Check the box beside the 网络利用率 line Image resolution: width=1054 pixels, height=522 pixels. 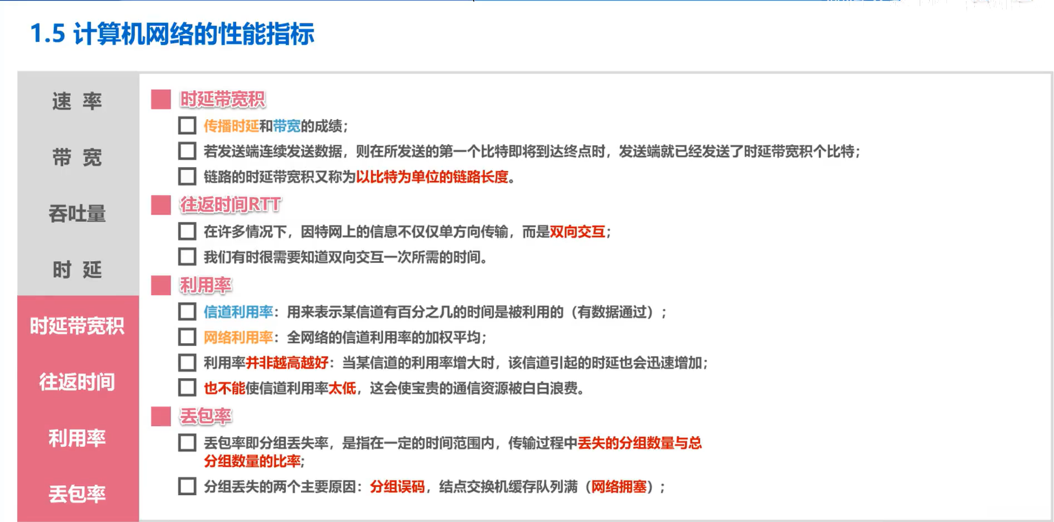[186, 337]
